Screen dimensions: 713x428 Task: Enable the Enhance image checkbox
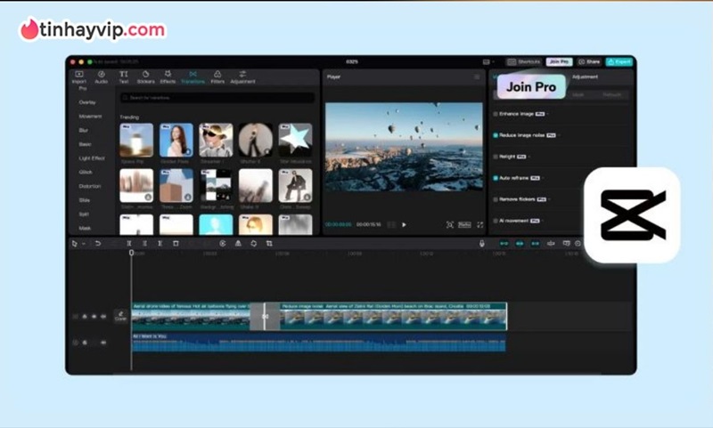click(496, 114)
